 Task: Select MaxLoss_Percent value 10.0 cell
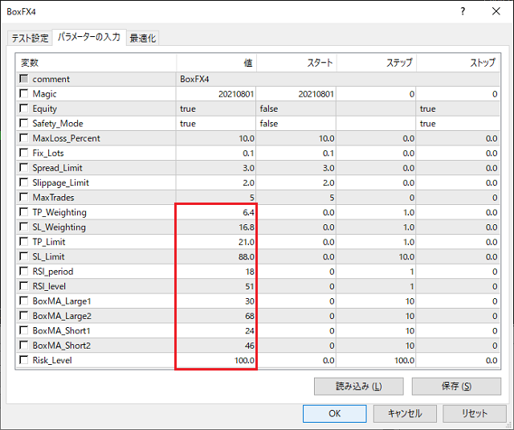coord(216,138)
